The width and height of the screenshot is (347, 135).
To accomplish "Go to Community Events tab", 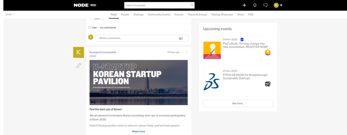I will [159, 15].
